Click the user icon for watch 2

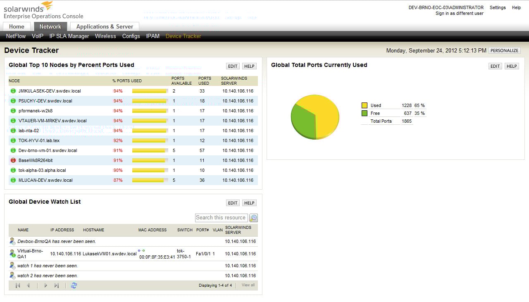pyautogui.click(x=13, y=276)
